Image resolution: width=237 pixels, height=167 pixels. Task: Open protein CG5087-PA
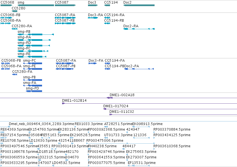65,63
